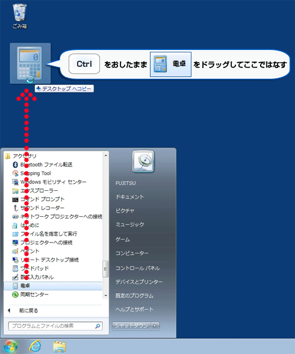This screenshot has height=354, width=295.
Task: Open ヘルプとサポート
Action: [x=134, y=309]
